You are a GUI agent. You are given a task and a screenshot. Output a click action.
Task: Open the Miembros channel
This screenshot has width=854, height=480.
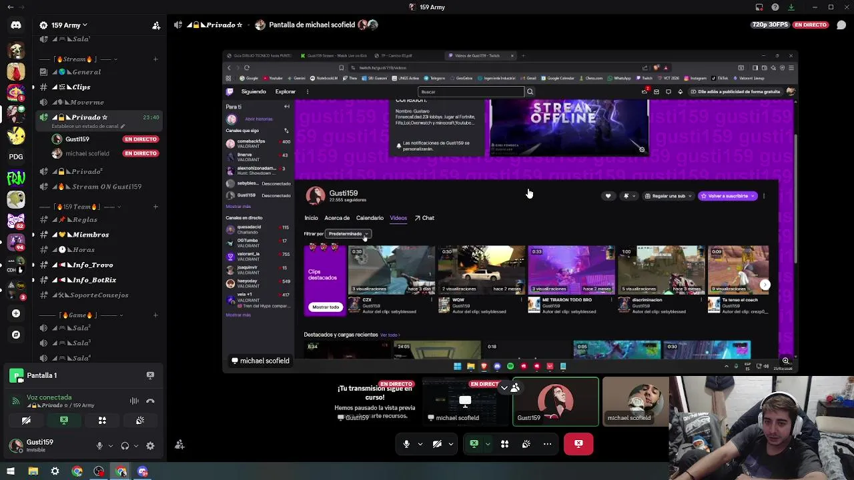click(99, 235)
